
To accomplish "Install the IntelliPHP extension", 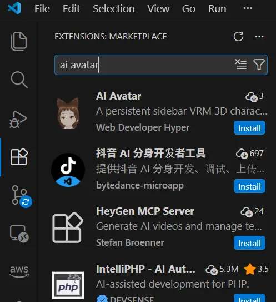I will click(x=249, y=298).
